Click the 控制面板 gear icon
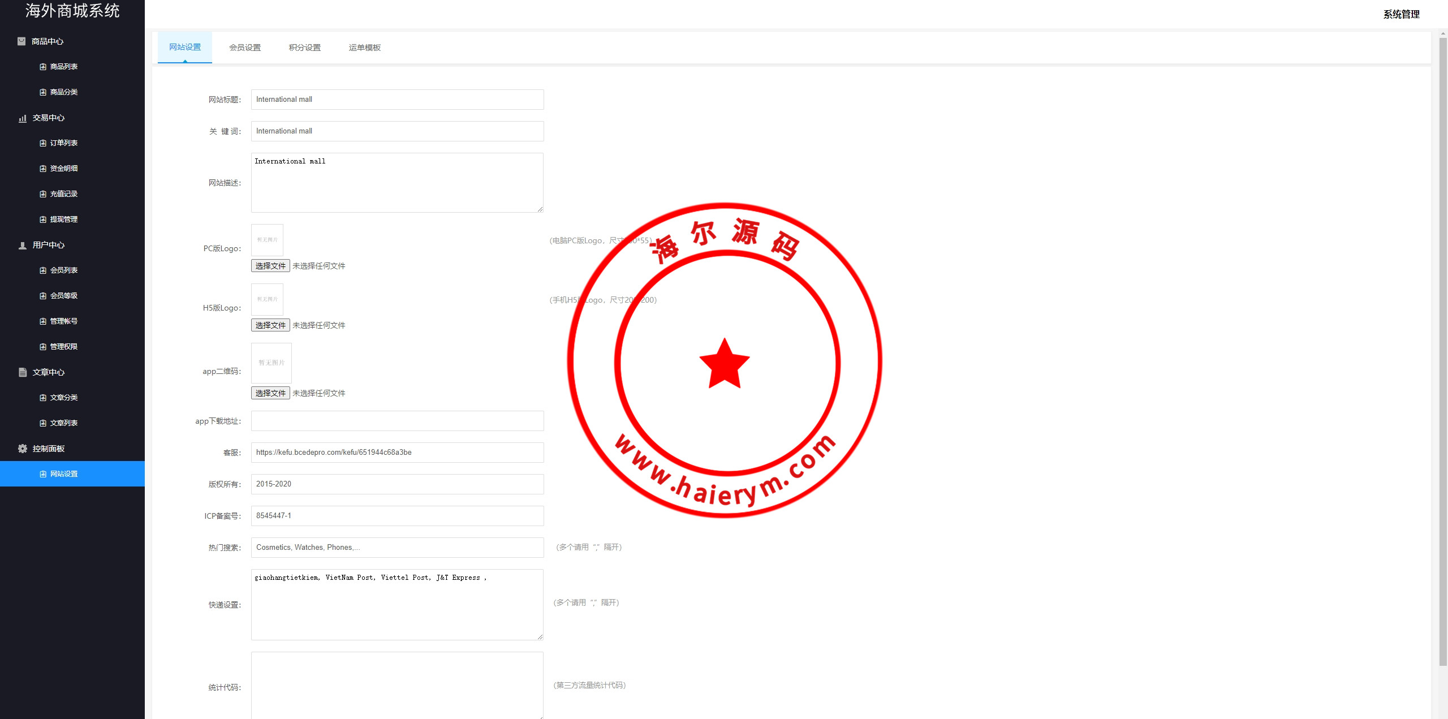The width and height of the screenshot is (1448, 719). click(23, 449)
